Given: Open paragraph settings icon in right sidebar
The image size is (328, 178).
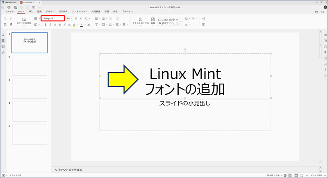Looking at the screenshot, I should point(325,52).
